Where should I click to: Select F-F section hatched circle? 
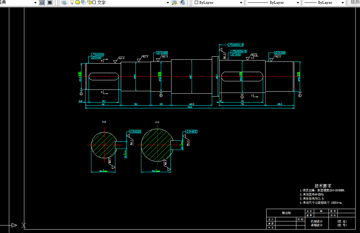[x=104, y=145]
